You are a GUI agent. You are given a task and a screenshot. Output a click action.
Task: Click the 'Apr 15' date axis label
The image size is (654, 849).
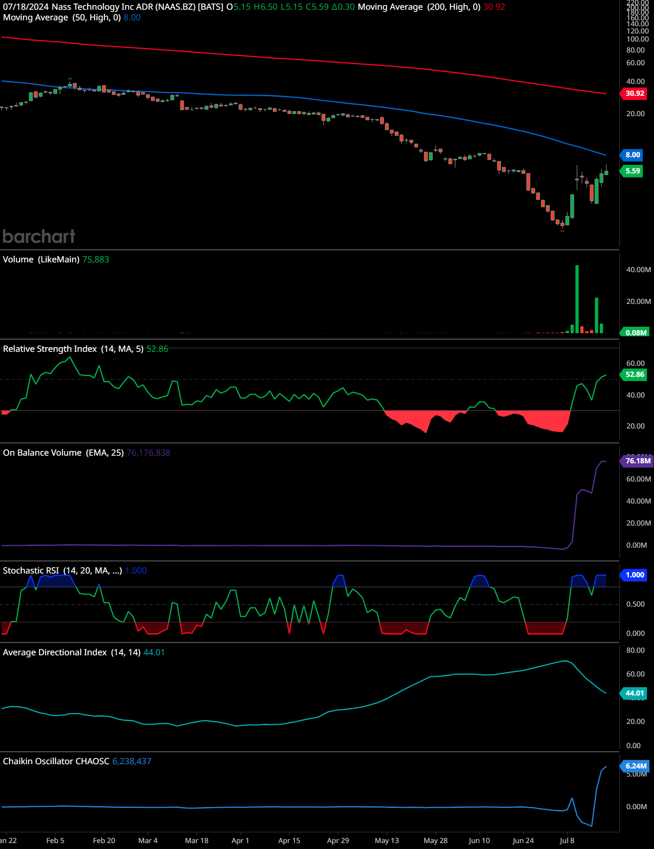(x=289, y=841)
